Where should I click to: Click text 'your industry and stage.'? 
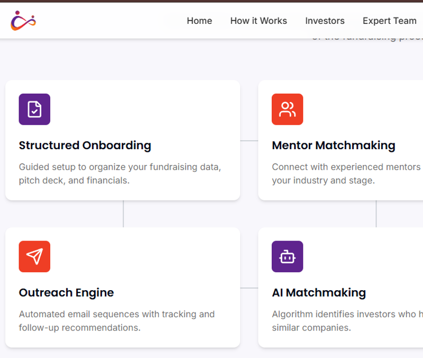pyautogui.click(x=323, y=180)
